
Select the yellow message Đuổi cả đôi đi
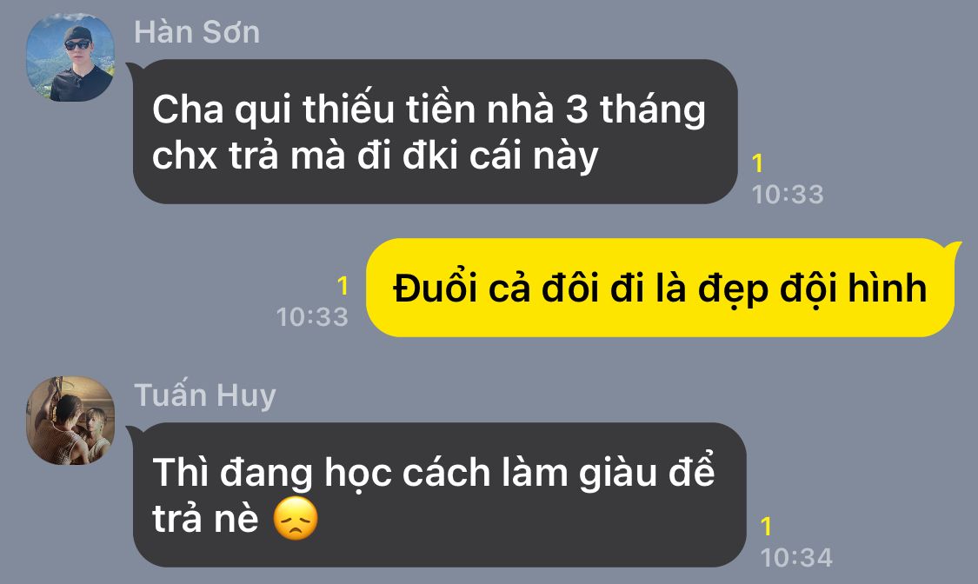click(661, 288)
